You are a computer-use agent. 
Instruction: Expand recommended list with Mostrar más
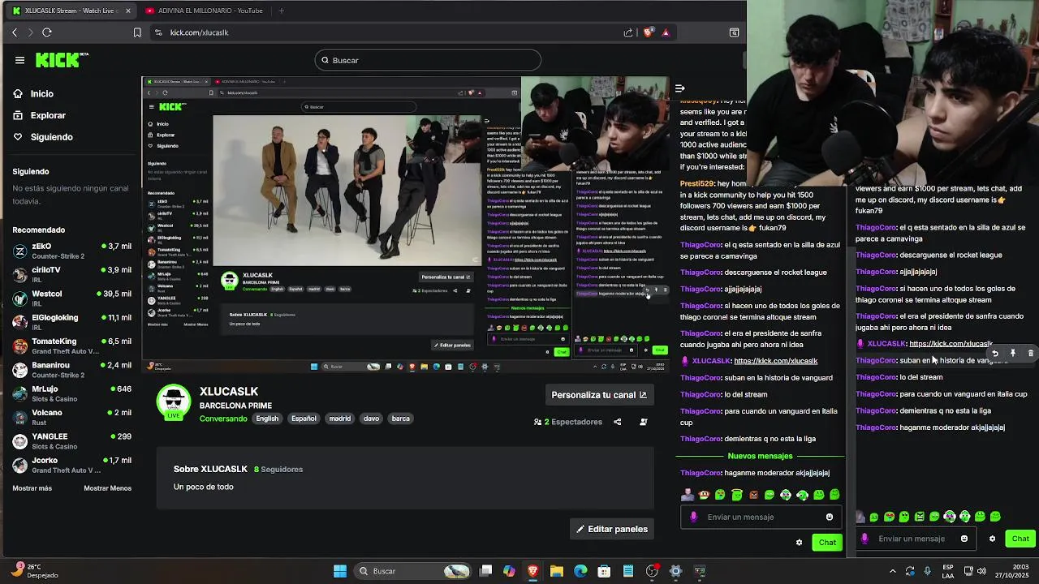pos(32,488)
